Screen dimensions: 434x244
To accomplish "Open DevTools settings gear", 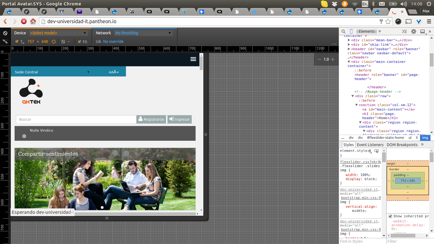I will point(413,31).
